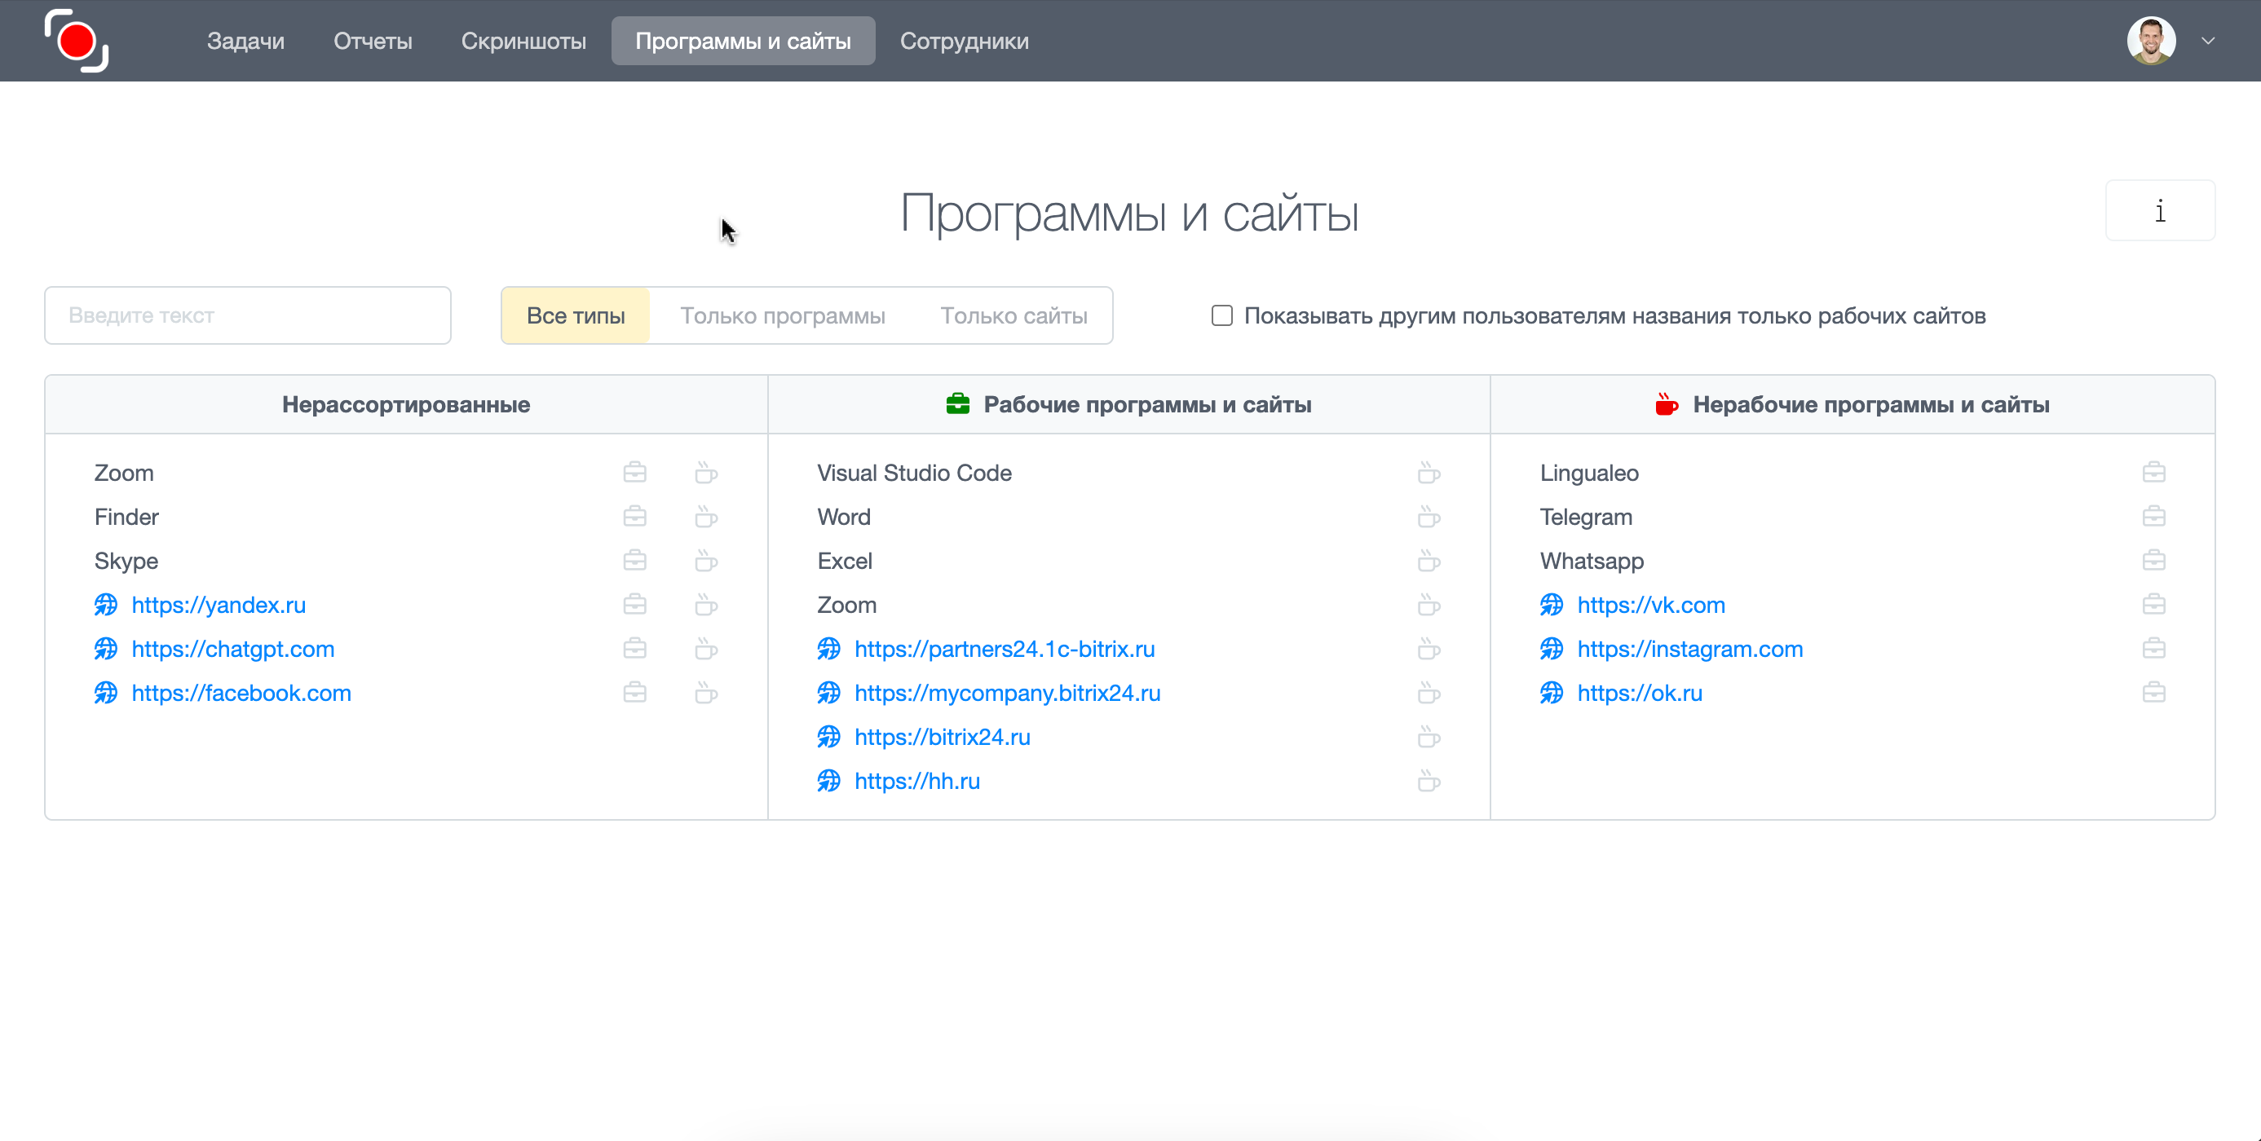Click briefcase icon next to https://yandex.ru
This screenshot has height=1141, width=2261.
[x=634, y=604]
